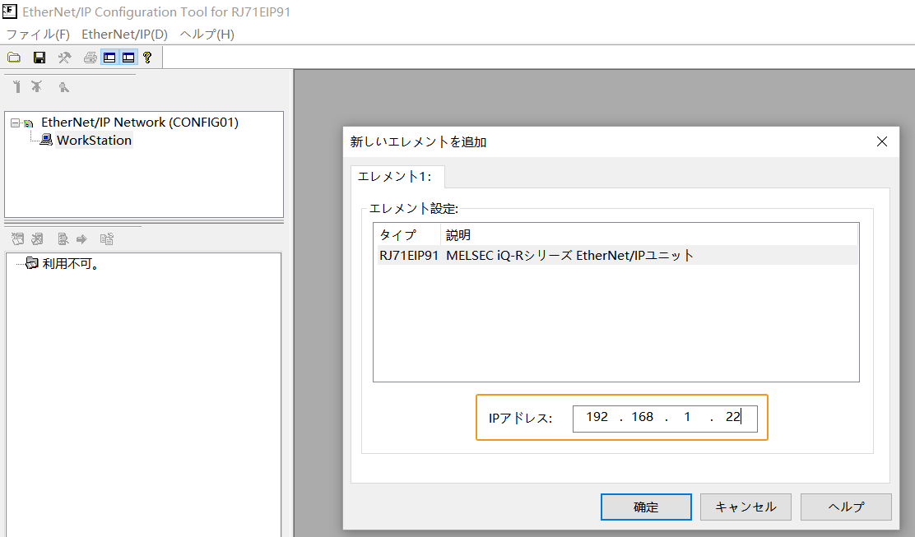Click second greyed icon in device library toolbar

point(37,239)
